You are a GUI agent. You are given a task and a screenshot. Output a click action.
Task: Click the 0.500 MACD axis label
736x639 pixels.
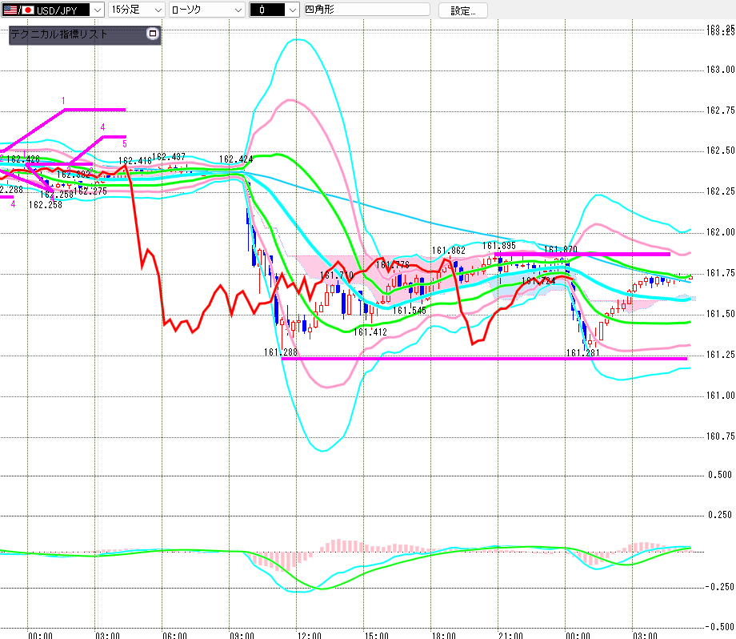click(x=720, y=475)
